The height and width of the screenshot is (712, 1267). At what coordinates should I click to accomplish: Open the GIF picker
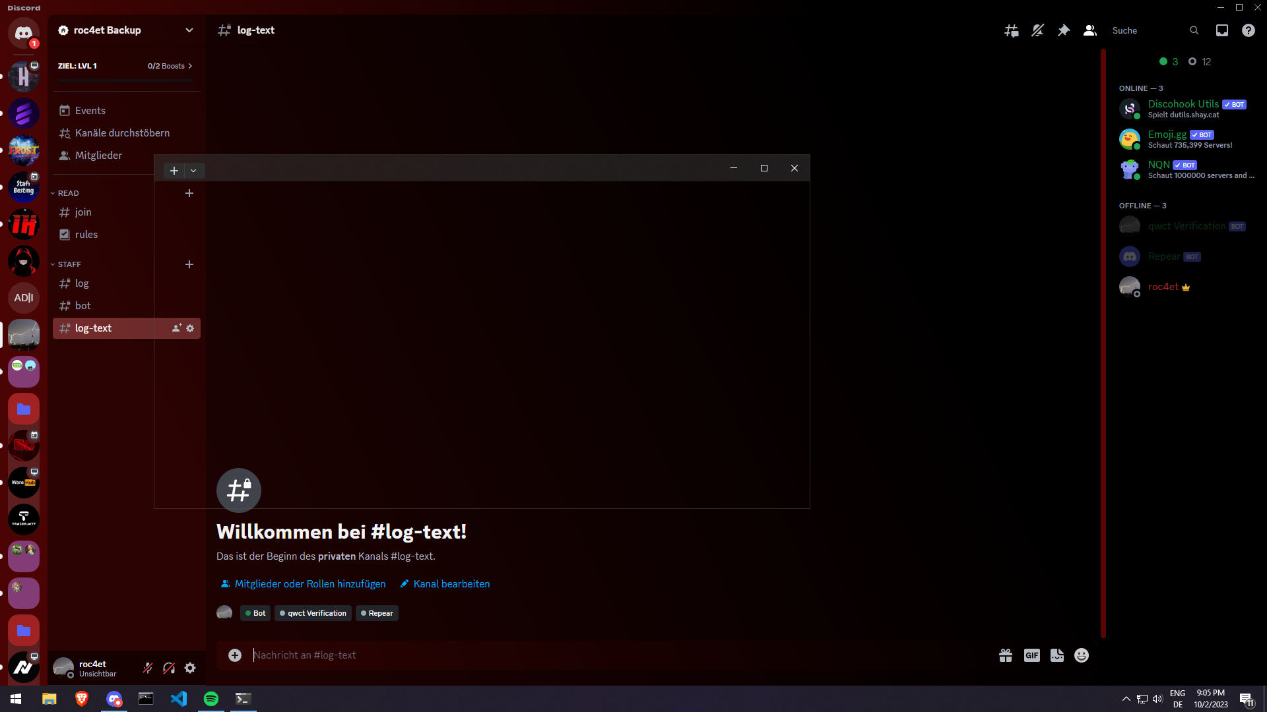pyautogui.click(x=1032, y=655)
